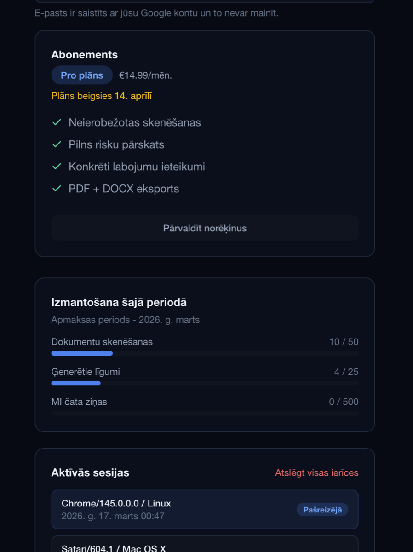
Task: Click the checkmark beside PDF + DOCX eksports
Action: pos(57,189)
